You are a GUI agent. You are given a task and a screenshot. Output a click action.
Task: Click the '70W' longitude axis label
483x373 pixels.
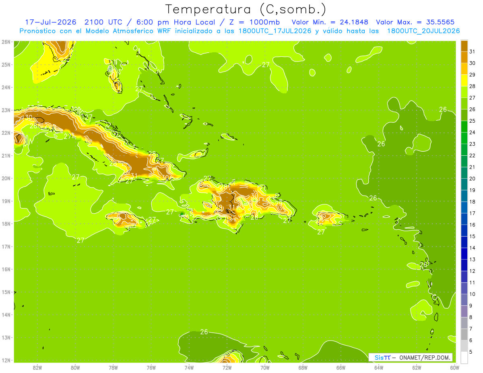265,367
